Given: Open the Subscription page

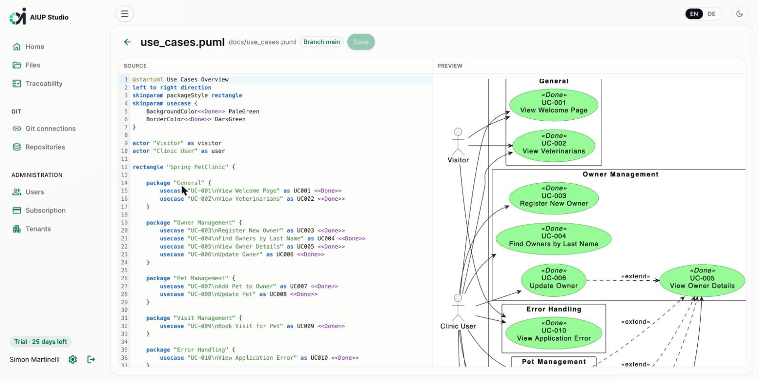Looking at the screenshot, I should click(x=46, y=210).
